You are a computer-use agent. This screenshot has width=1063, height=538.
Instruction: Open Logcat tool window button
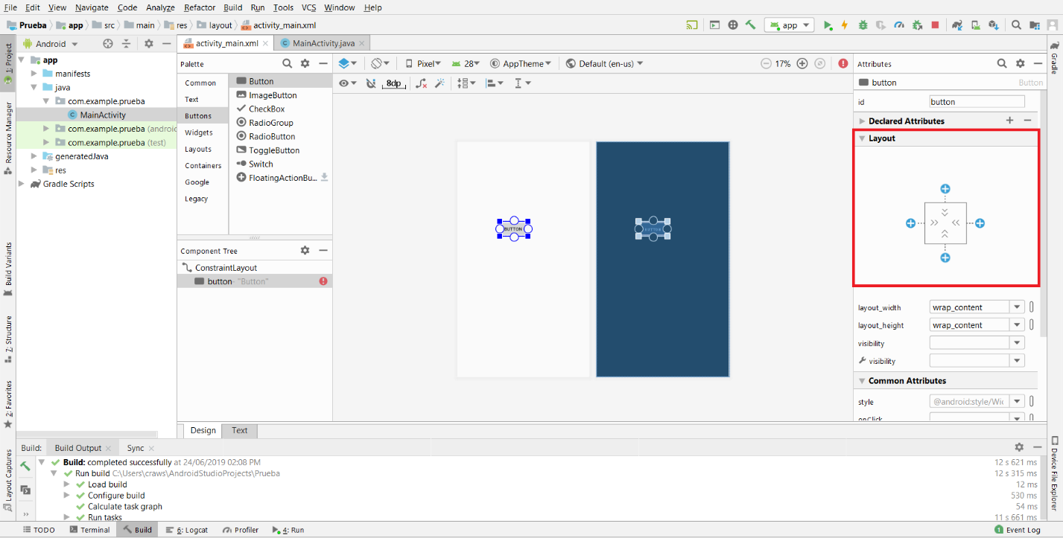[187, 530]
